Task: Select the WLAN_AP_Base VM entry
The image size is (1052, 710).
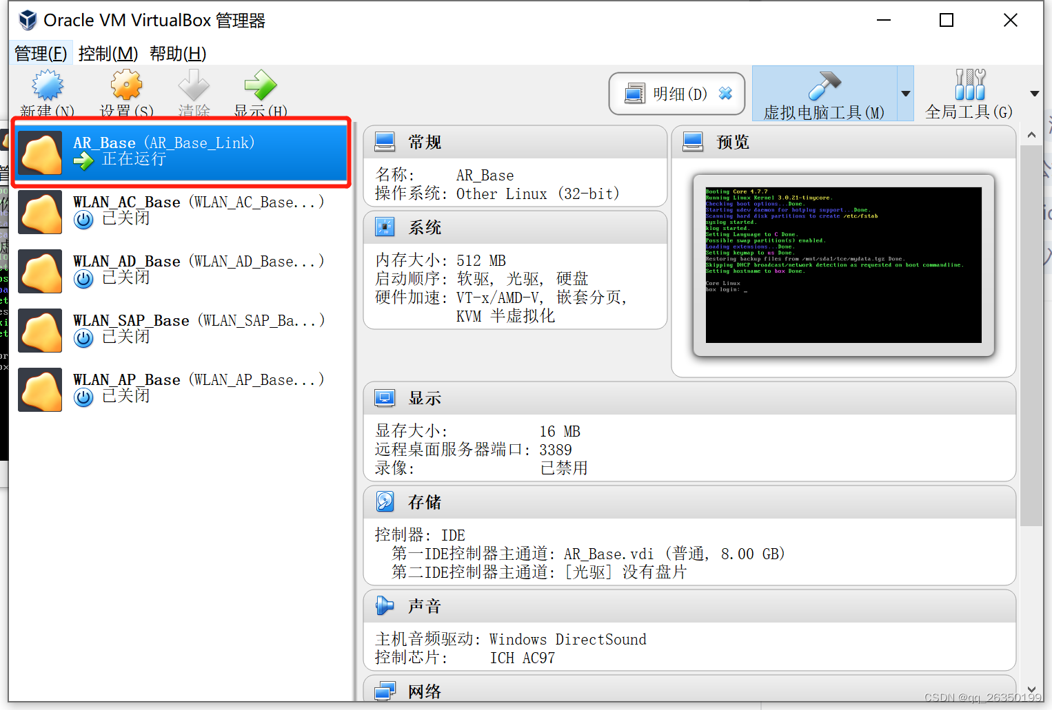Action: point(182,390)
